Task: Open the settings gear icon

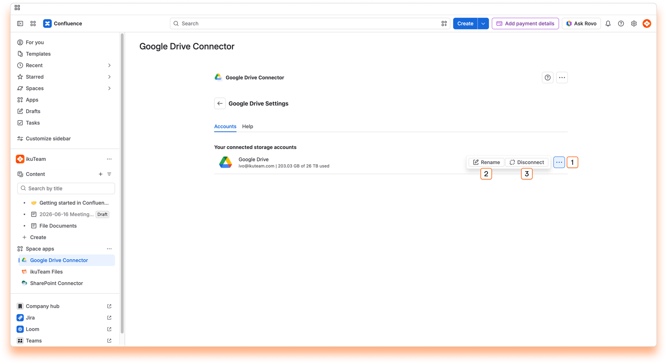Action: click(634, 23)
